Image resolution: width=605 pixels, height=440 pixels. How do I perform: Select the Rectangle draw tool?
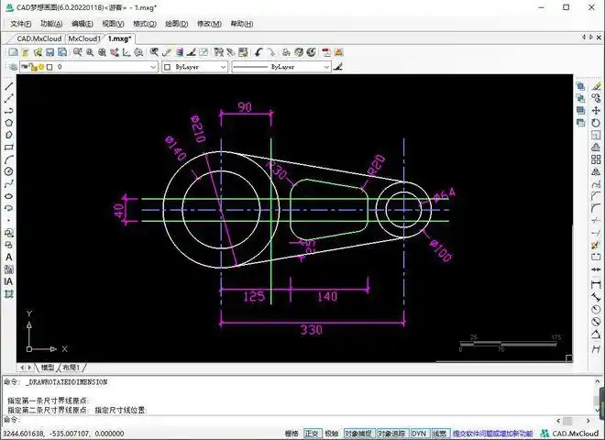pyautogui.click(x=9, y=146)
